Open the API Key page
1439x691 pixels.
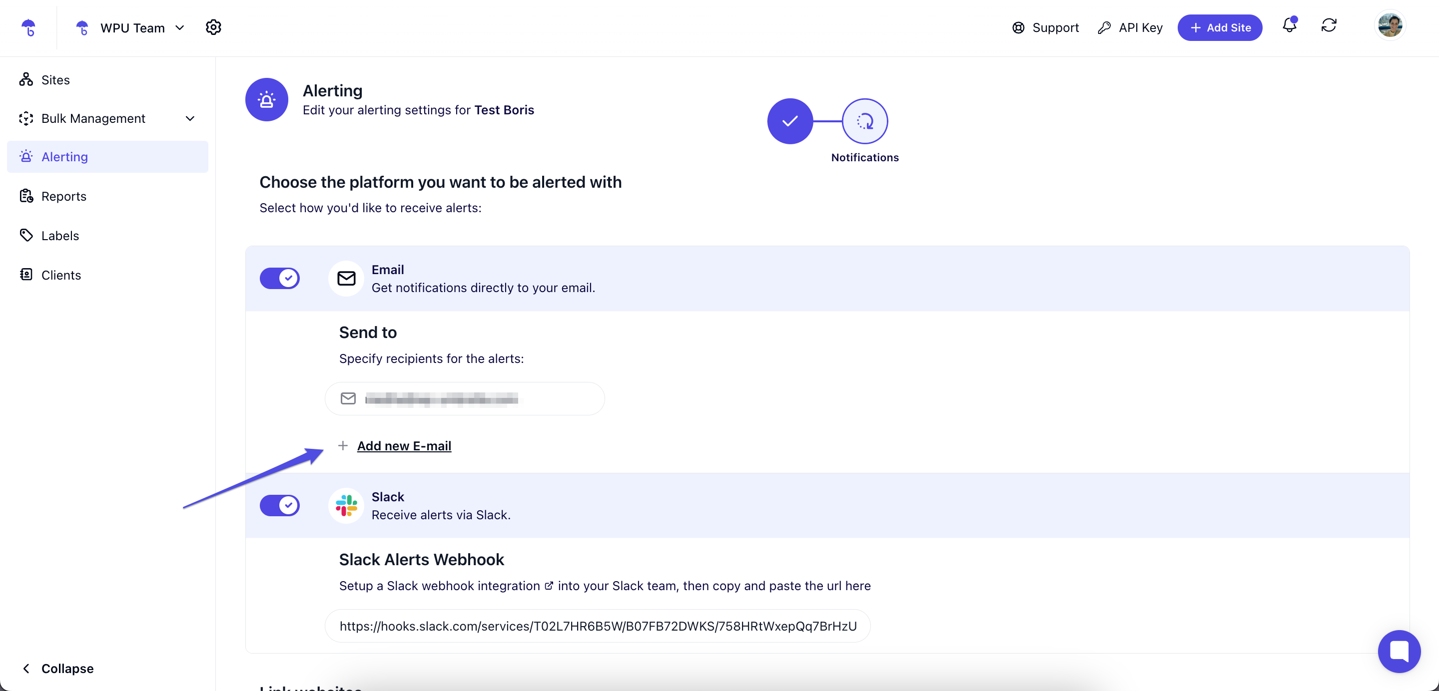click(x=1130, y=28)
